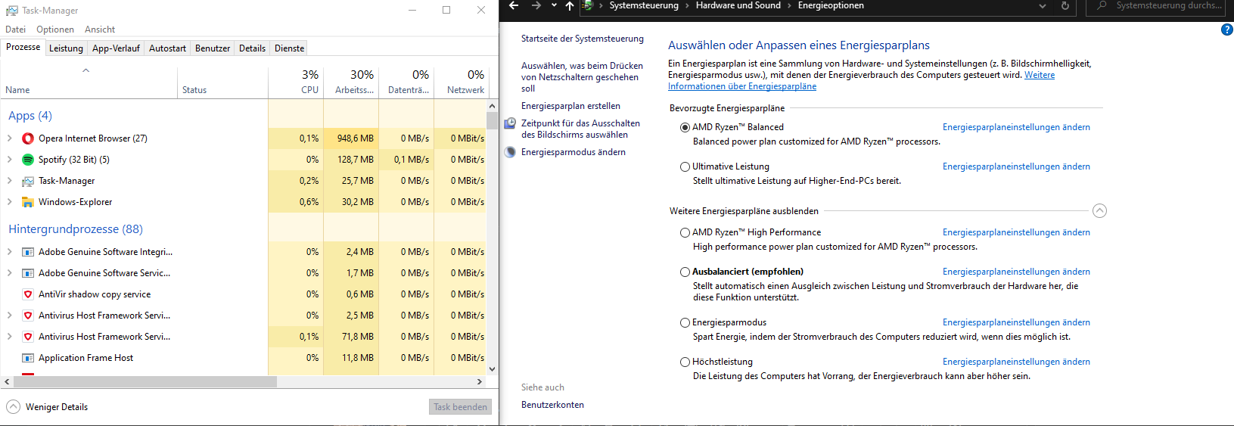Click the Opera Internet Browser icon
The width and height of the screenshot is (1234, 426).
[x=28, y=138]
